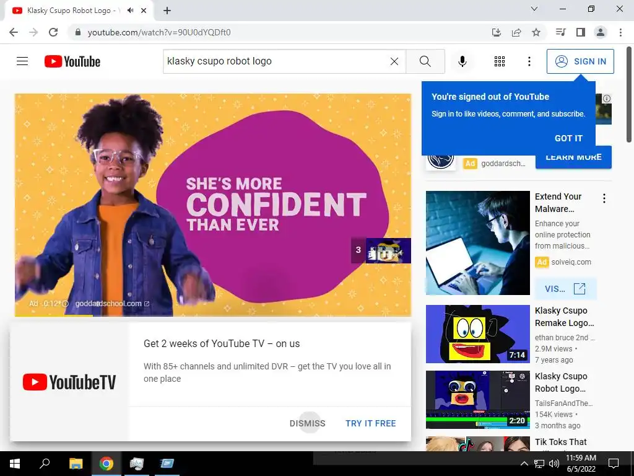
Task: Open the Chrome profile avatar
Action: [601, 32]
